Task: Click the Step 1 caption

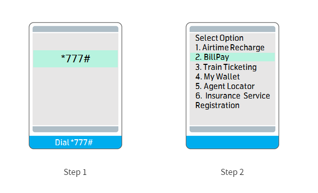Action: click(75, 172)
